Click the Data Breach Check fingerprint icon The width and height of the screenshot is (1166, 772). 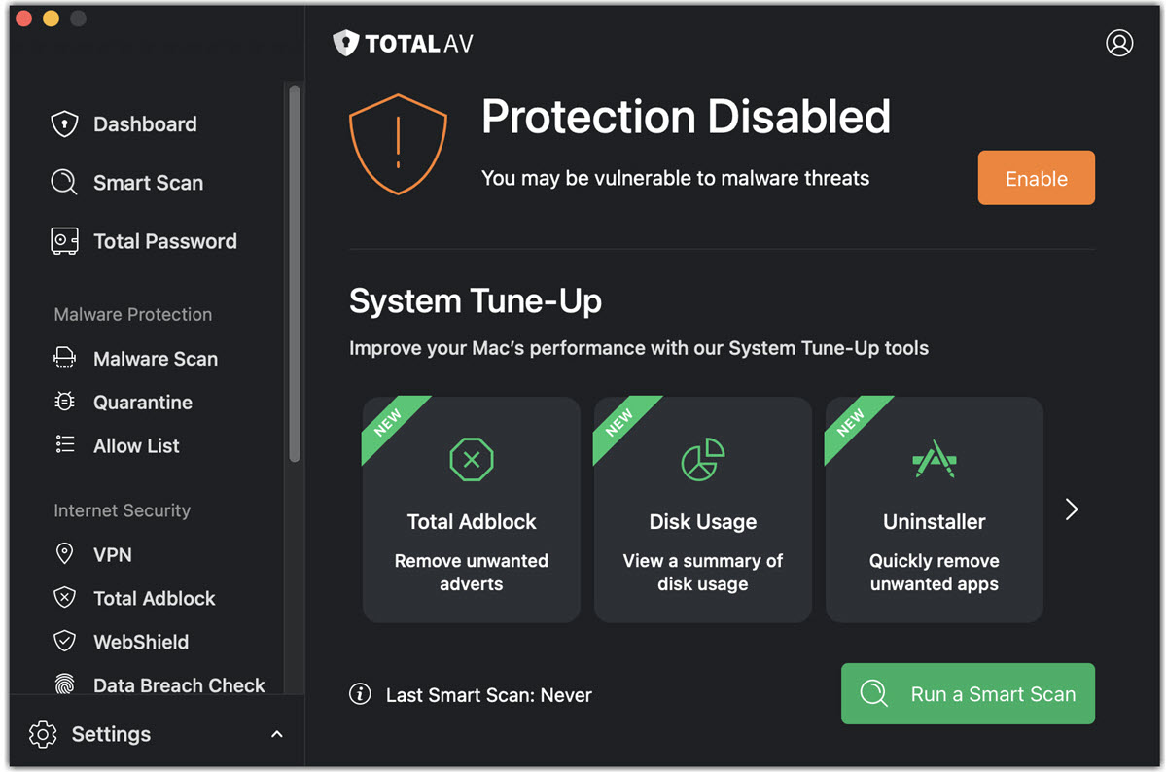click(64, 684)
